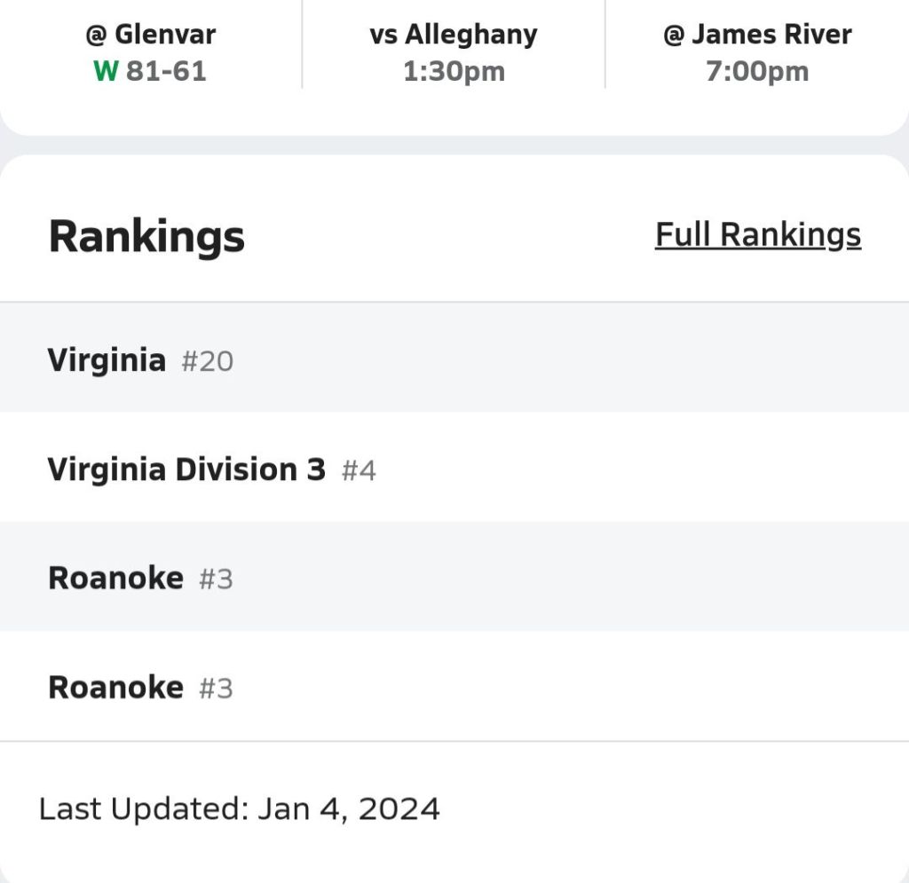This screenshot has width=909, height=883.
Task: Tap the 81-61 final score
Action: coord(166,71)
